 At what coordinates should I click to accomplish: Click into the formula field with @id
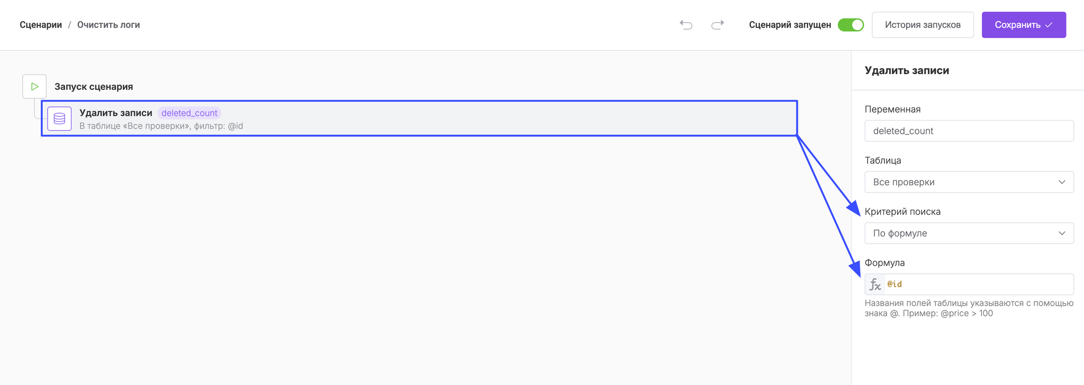pos(978,285)
